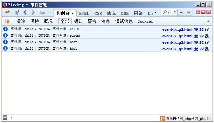The width and height of the screenshot is (214, 123).
Task: Click the 概况 profile button
Action: coord(48,21)
